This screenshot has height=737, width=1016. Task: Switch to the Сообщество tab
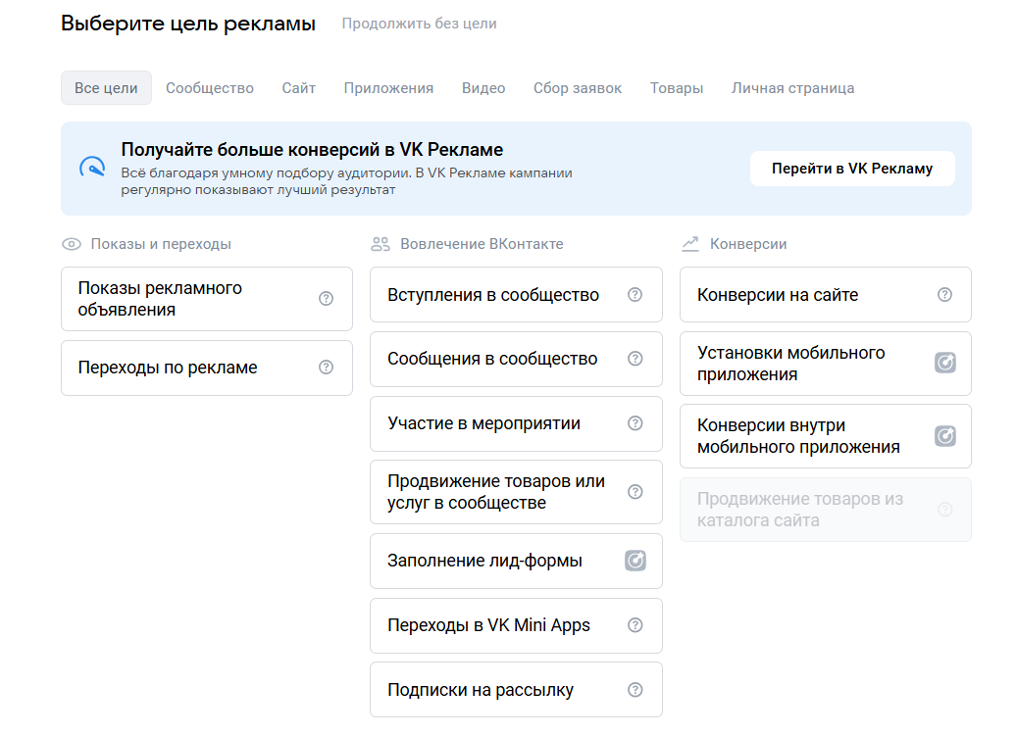coord(209,87)
